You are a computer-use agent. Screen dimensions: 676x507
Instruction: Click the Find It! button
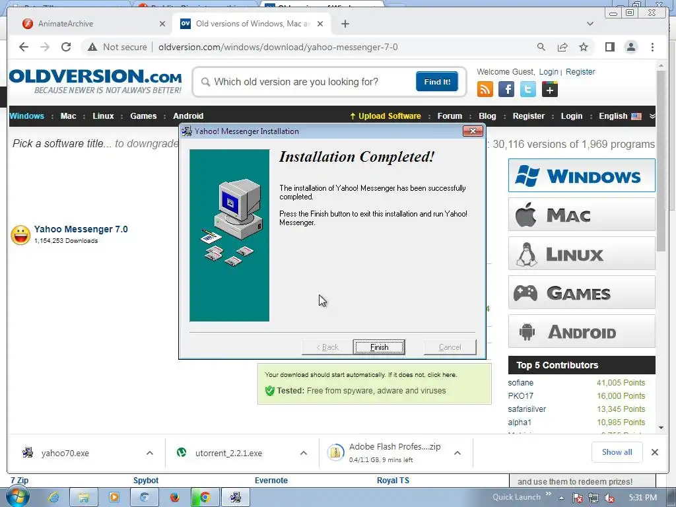pyautogui.click(x=437, y=81)
